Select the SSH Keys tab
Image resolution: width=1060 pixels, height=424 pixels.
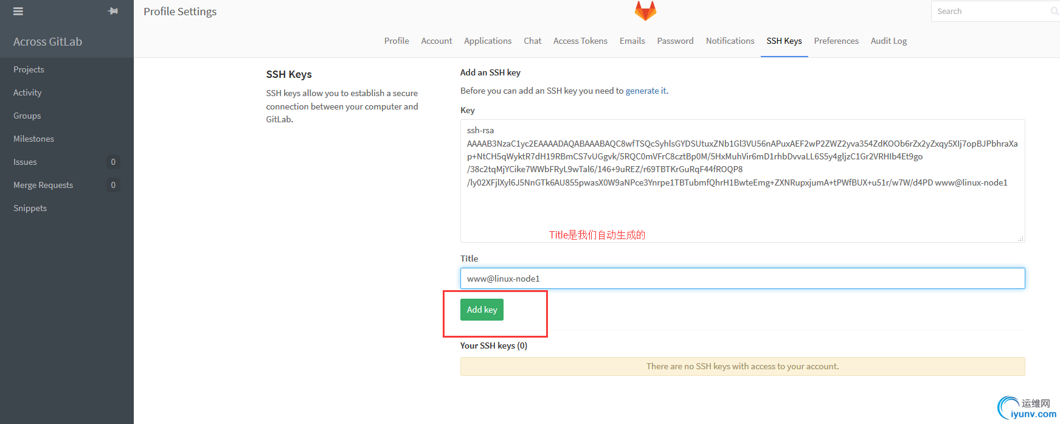[785, 41]
